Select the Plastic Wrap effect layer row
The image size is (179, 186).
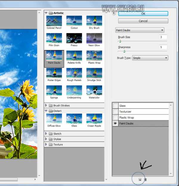[x=141, y=118]
